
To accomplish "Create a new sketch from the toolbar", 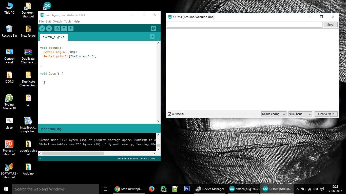I will (x=56, y=28).
